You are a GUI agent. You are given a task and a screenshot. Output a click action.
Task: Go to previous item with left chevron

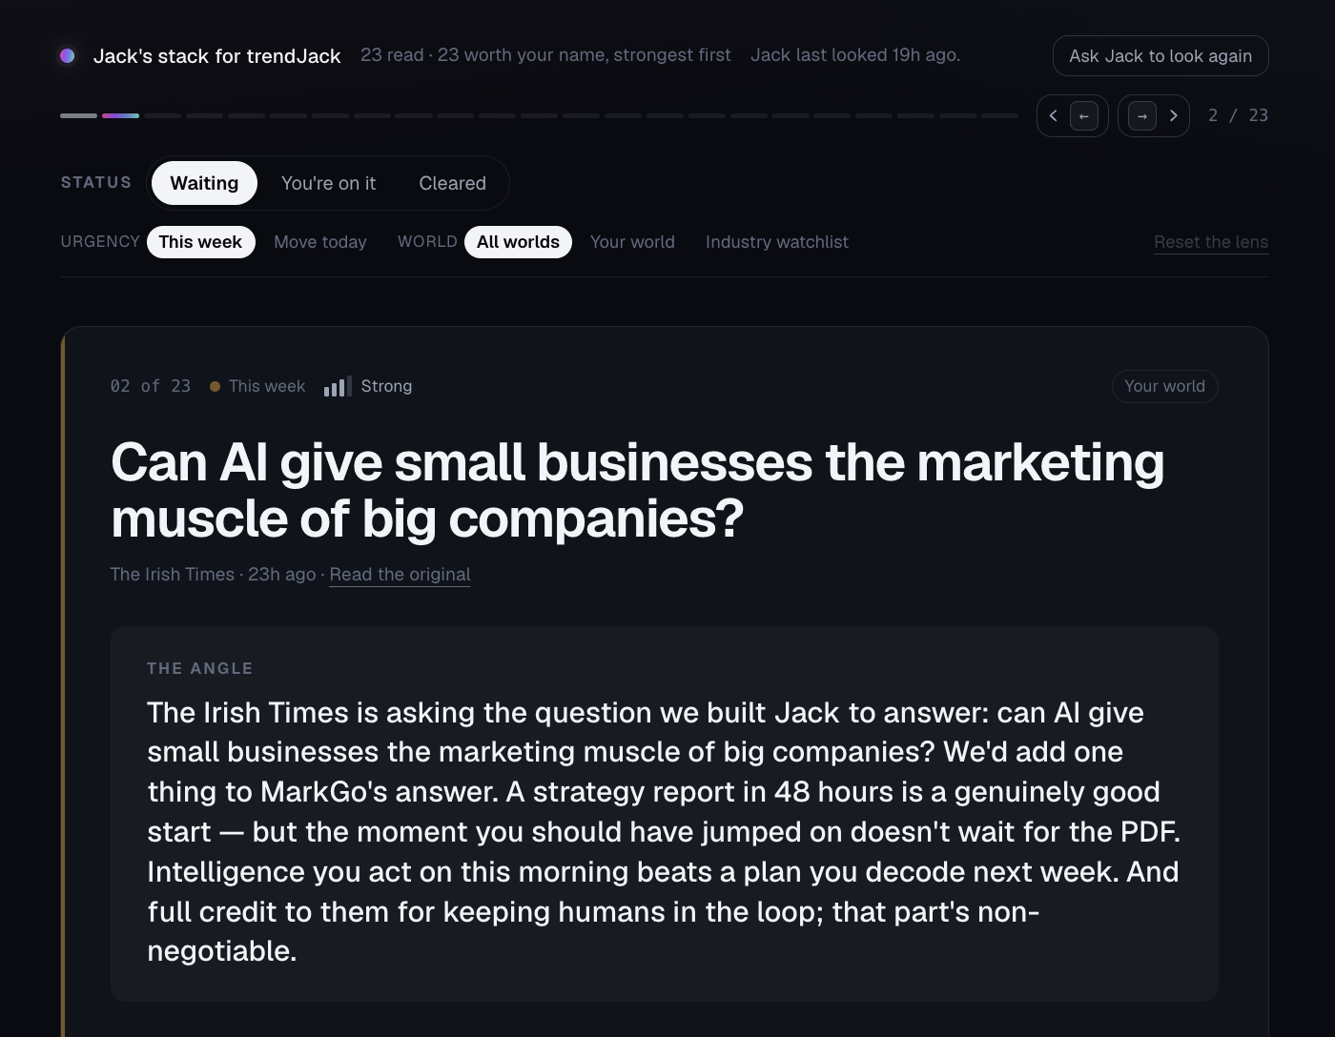(1054, 115)
